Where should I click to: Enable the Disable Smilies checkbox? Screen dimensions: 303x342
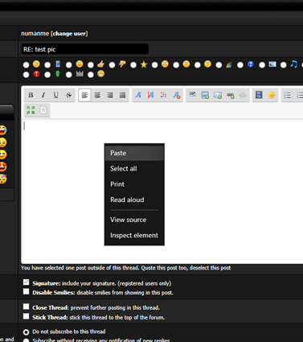26,291
